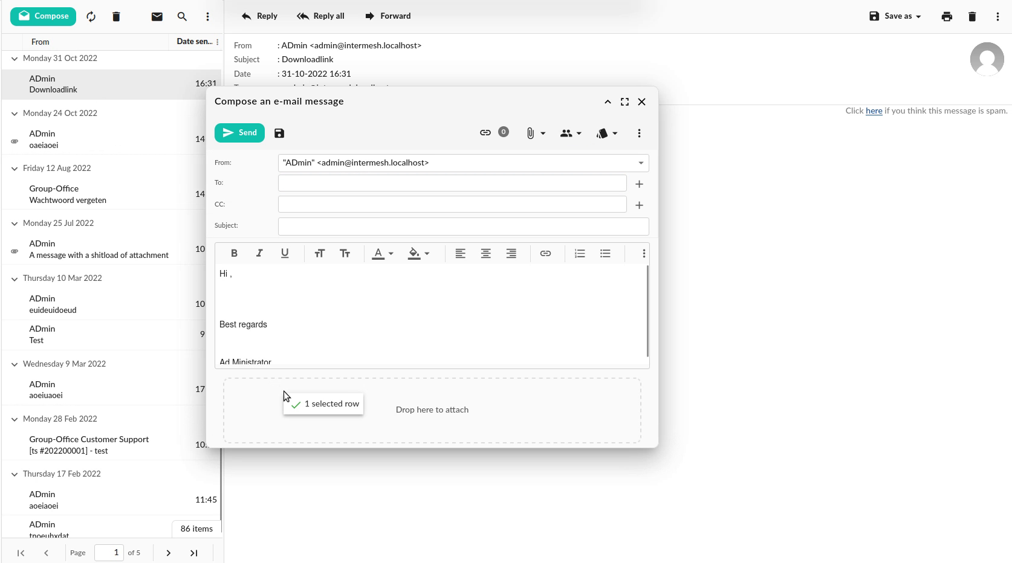Click the Subject input field
Viewport: 1012px width, 563px height.
(x=463, y=227)
